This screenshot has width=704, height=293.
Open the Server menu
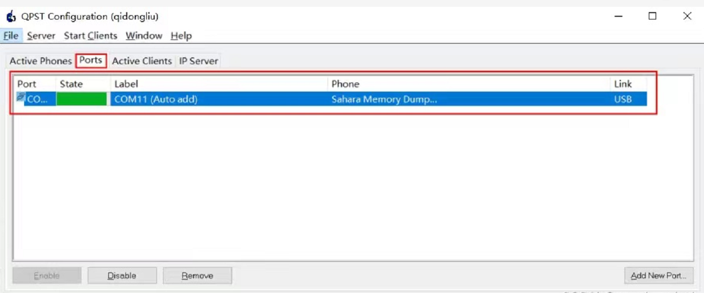[41, 36]
